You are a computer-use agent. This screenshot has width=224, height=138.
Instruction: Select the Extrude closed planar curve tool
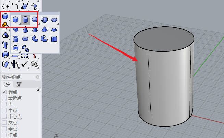pyautogui.click(x=54, y=39)
